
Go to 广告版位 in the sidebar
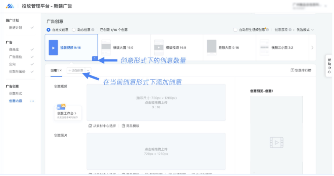click(15, 57)
